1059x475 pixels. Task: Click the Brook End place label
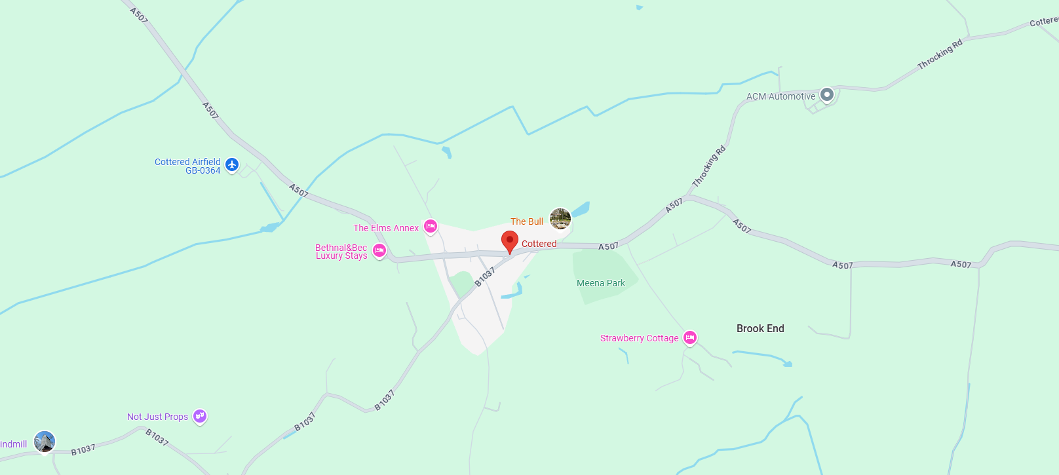[x=760, y=329]
